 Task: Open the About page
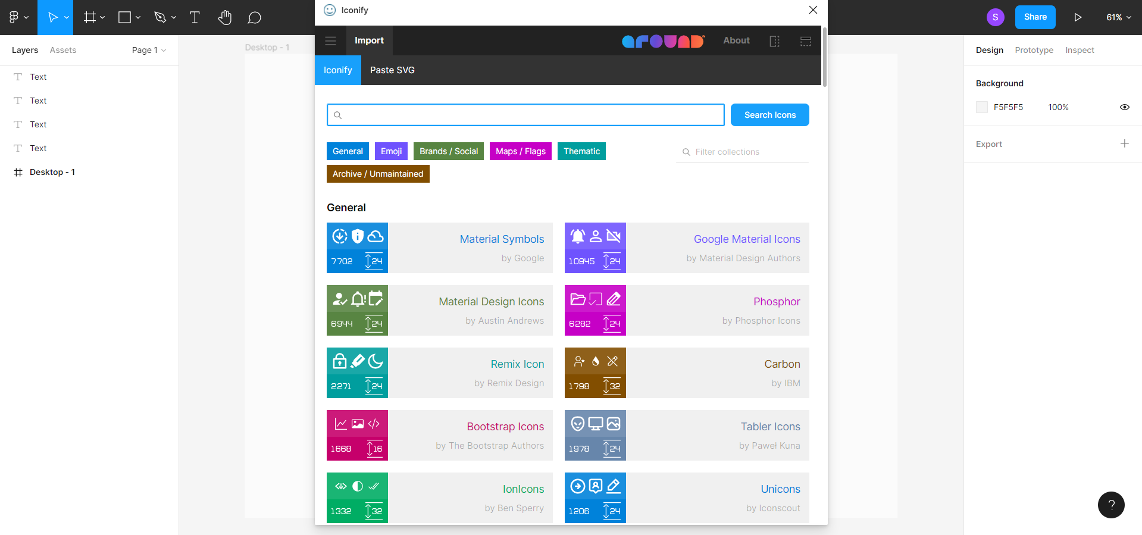click(736, 40)
